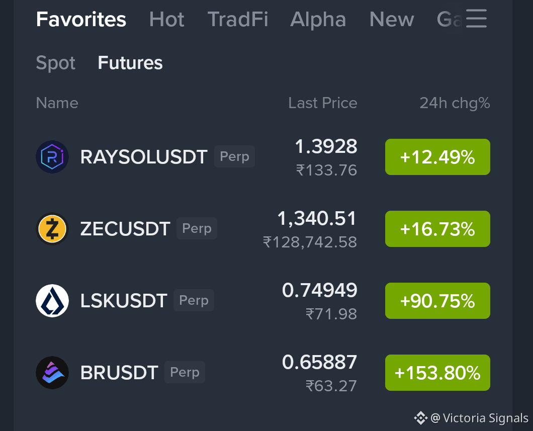
Task: Click the Perp tag beside ZECUSDT
Action: pos(197,228)
